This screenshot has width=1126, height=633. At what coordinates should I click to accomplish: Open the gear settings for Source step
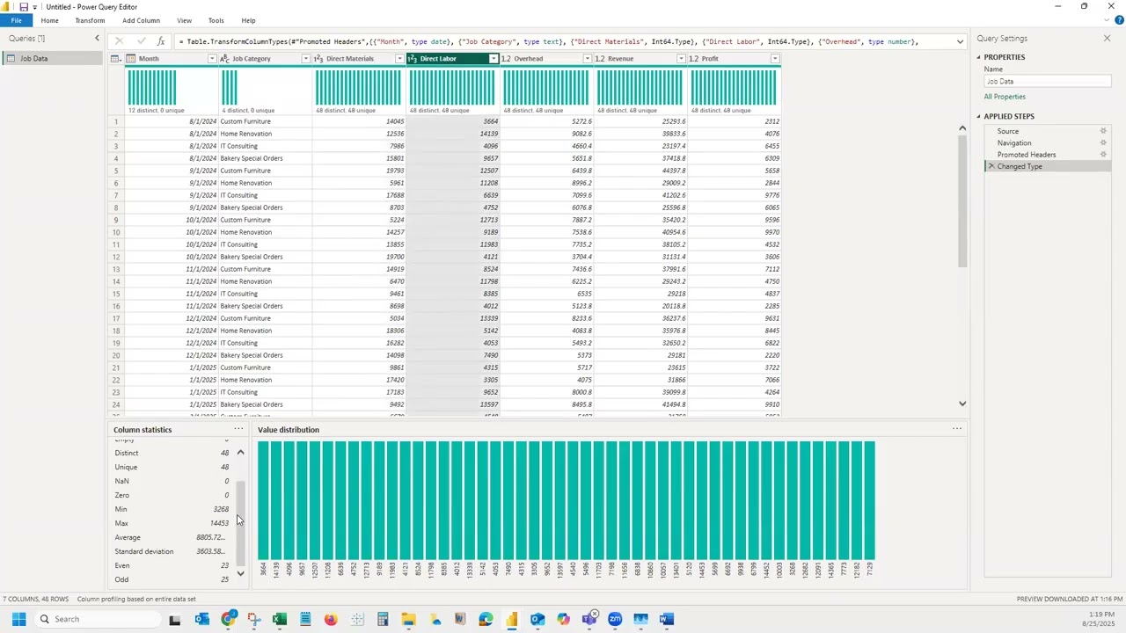(x=1103, y=131)
